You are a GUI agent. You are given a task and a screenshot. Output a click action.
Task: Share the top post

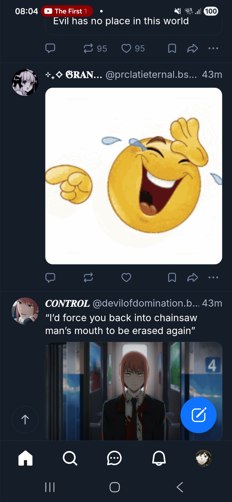(x=193, y=48)
